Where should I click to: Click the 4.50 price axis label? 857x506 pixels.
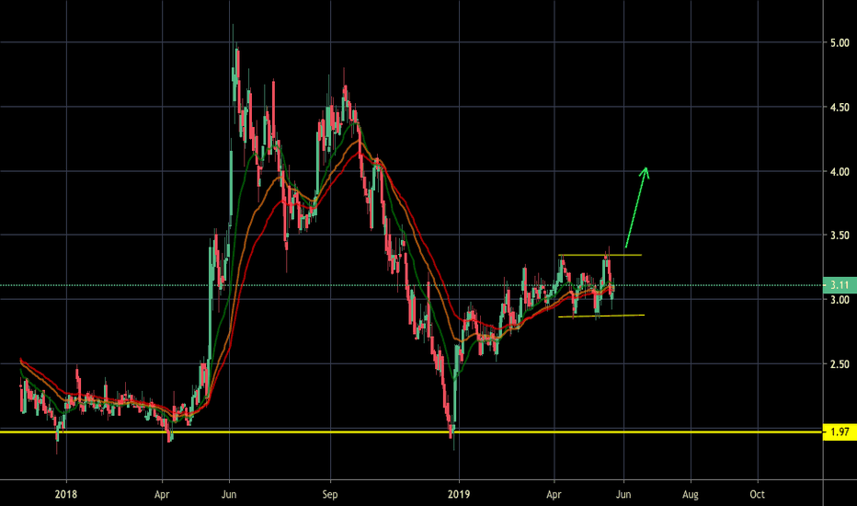pos(840,108)
